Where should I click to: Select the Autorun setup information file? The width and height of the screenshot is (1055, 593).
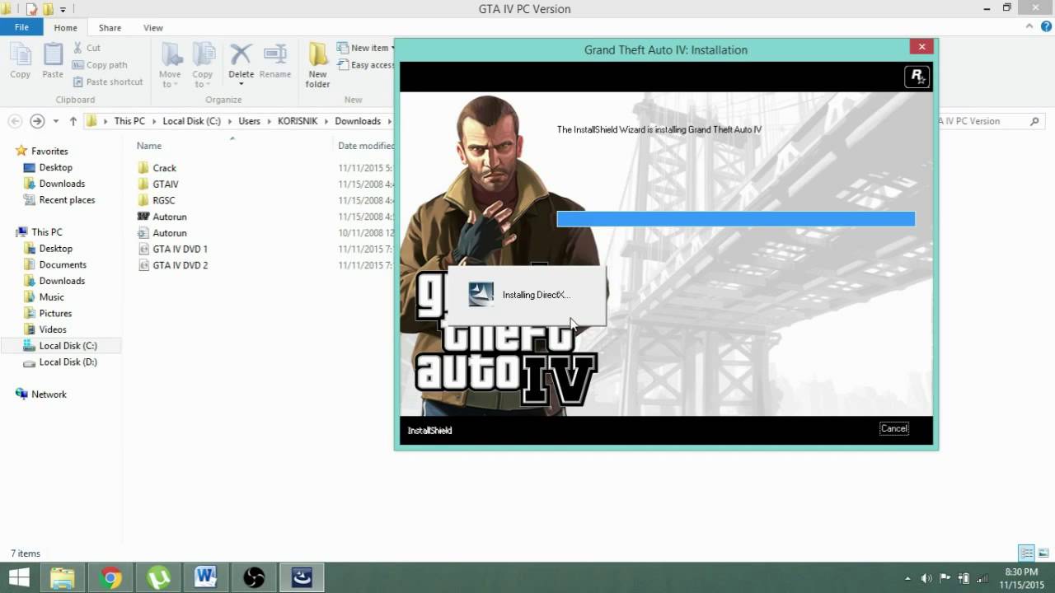click(170, 233)
